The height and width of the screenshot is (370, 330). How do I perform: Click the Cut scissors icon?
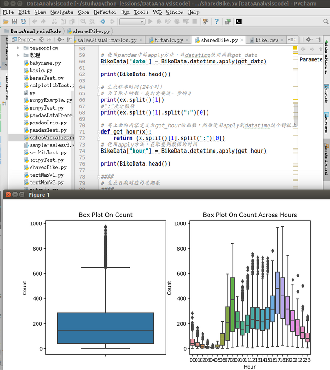click(54, 21)
